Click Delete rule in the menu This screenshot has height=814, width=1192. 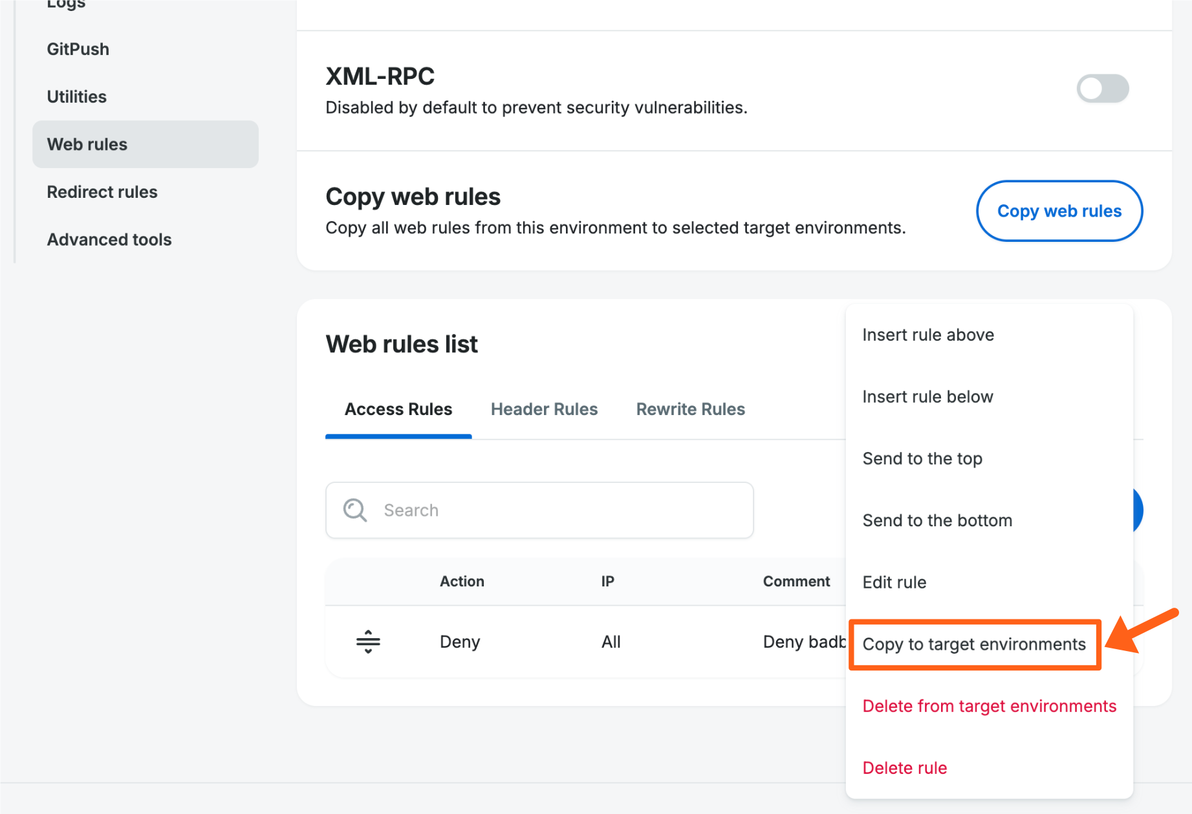click(x=904, y=767)
